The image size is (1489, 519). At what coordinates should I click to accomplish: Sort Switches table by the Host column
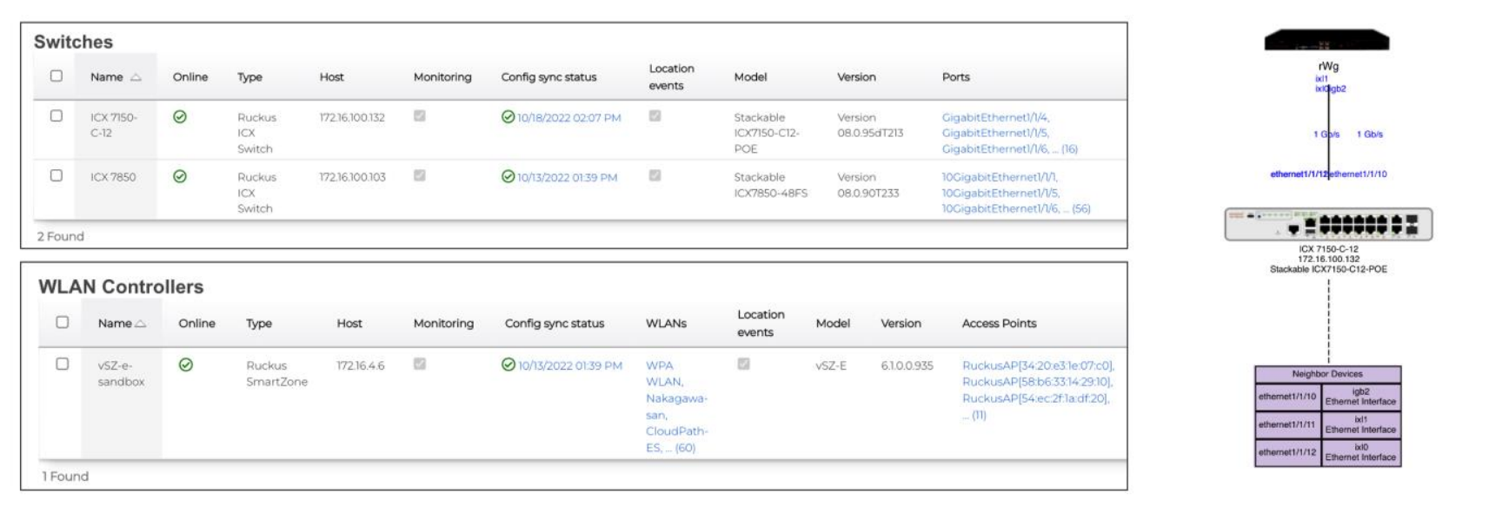[x=332, y=77]
